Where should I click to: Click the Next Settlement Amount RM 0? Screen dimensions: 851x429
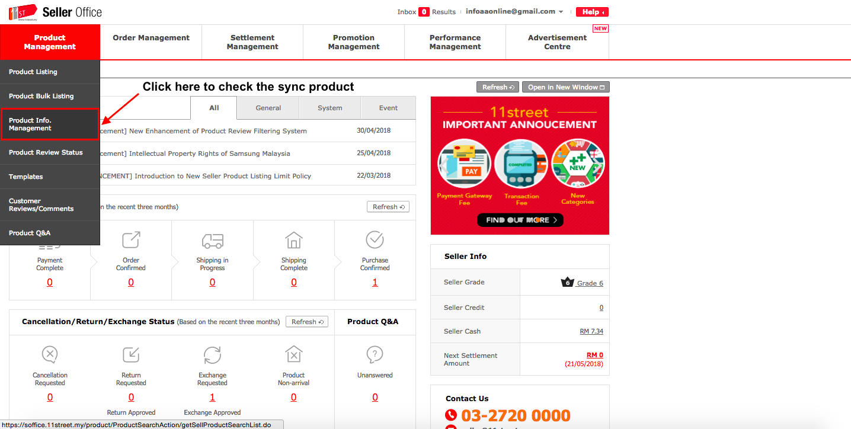[x=595, y=356]
